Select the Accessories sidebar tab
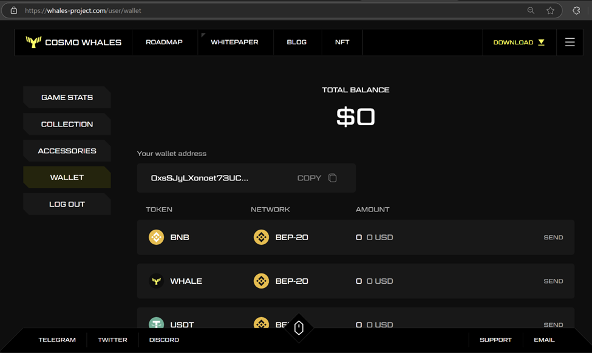The width and height of the screenshot is (592, 353). (x=67, y=151)
